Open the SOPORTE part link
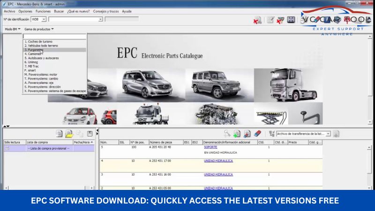 click(210, 147)
